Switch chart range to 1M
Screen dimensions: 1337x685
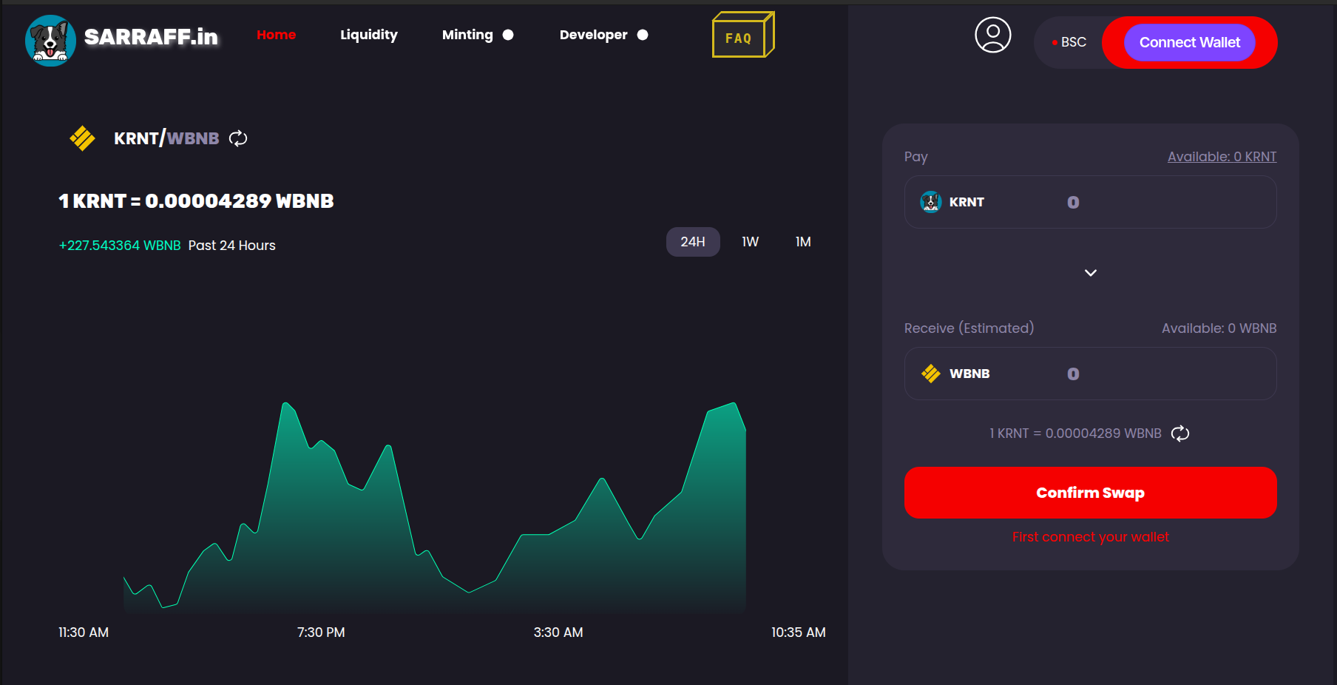803,242
